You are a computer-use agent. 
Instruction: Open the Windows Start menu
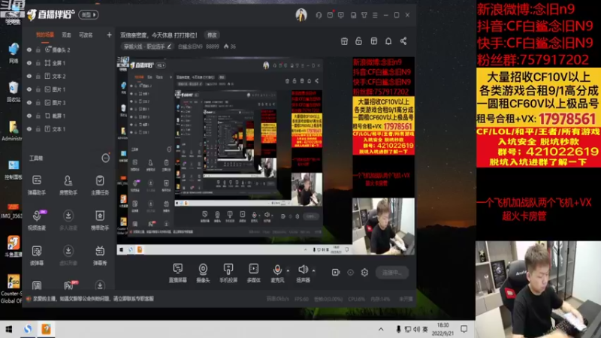9,329
